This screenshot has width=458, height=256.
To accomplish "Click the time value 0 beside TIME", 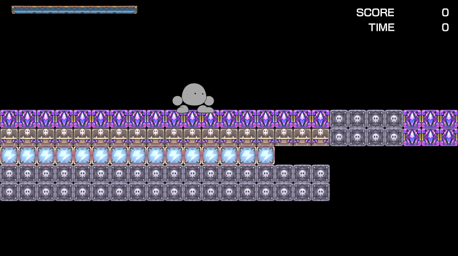I will click(x=445, y=27).
